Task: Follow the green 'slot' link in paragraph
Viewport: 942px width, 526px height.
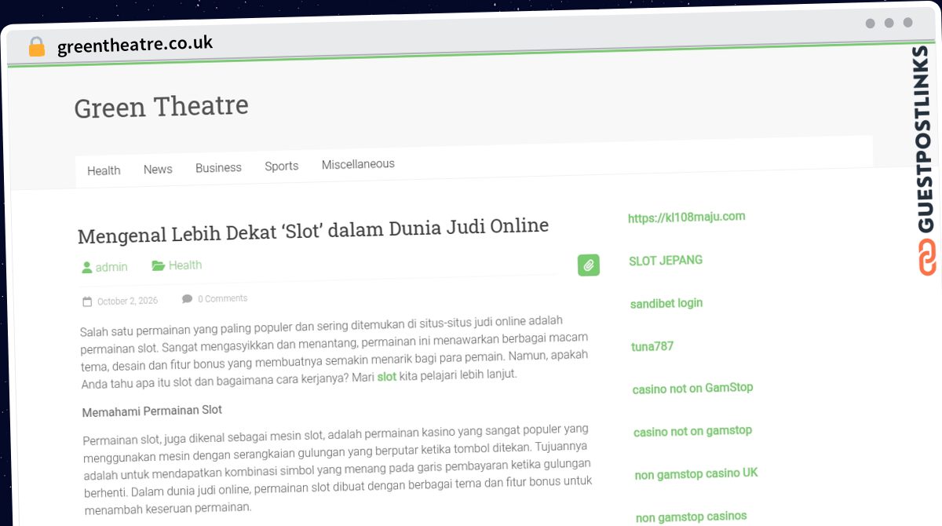Action: point(387,377)
